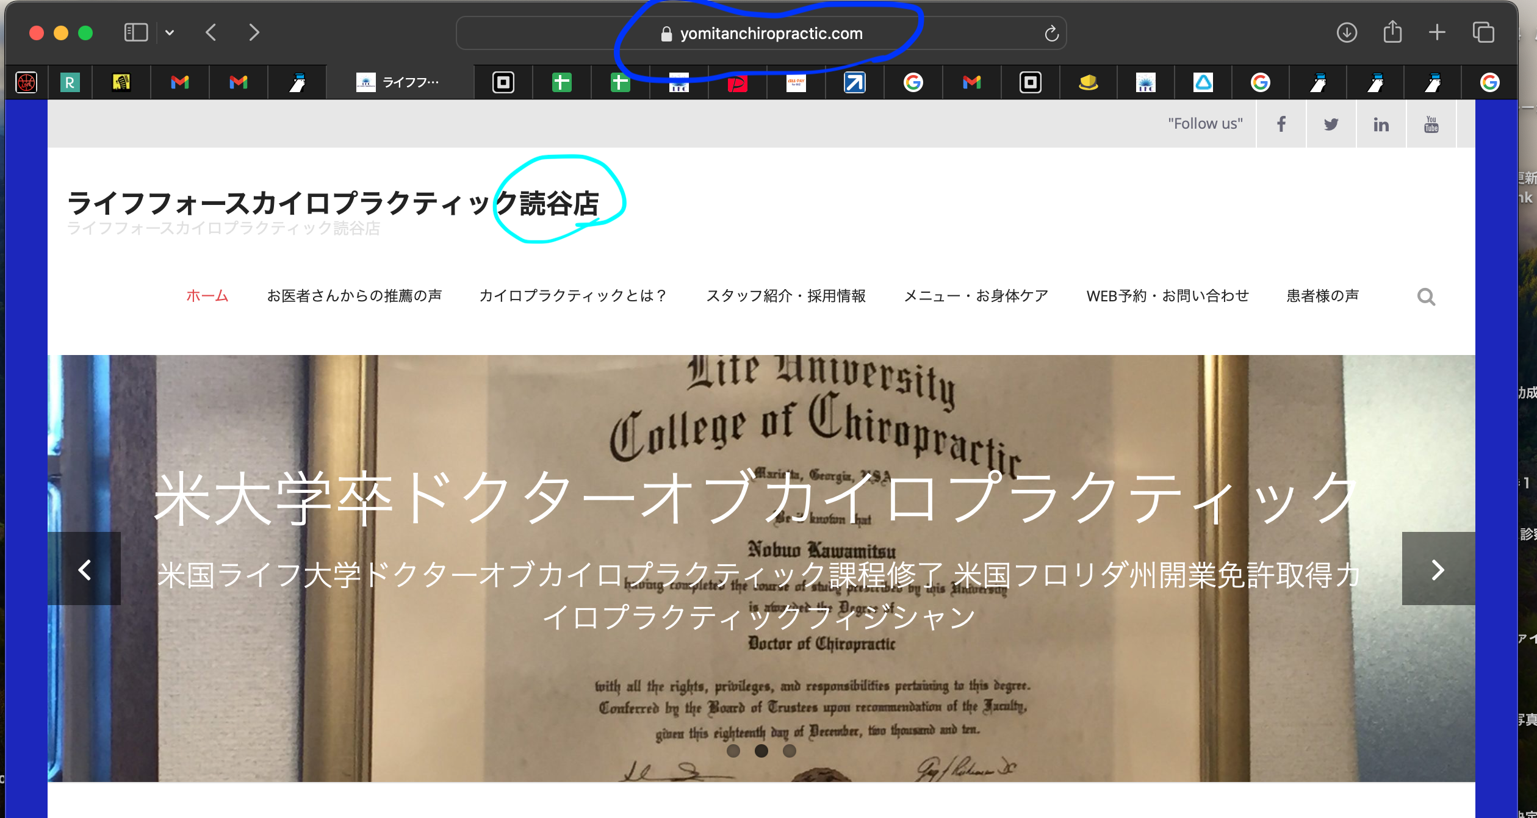
Task: Open お医者さんからの推薦の声 menu item
Action: 354,296
